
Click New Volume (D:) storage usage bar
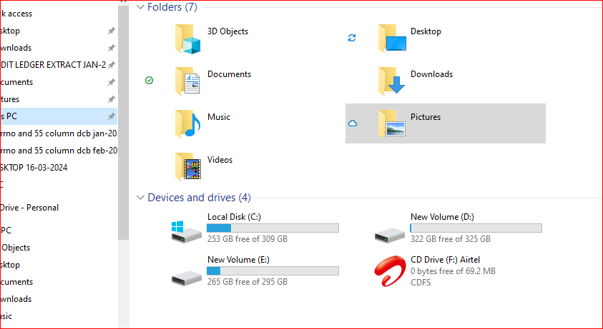coord(476,228)
